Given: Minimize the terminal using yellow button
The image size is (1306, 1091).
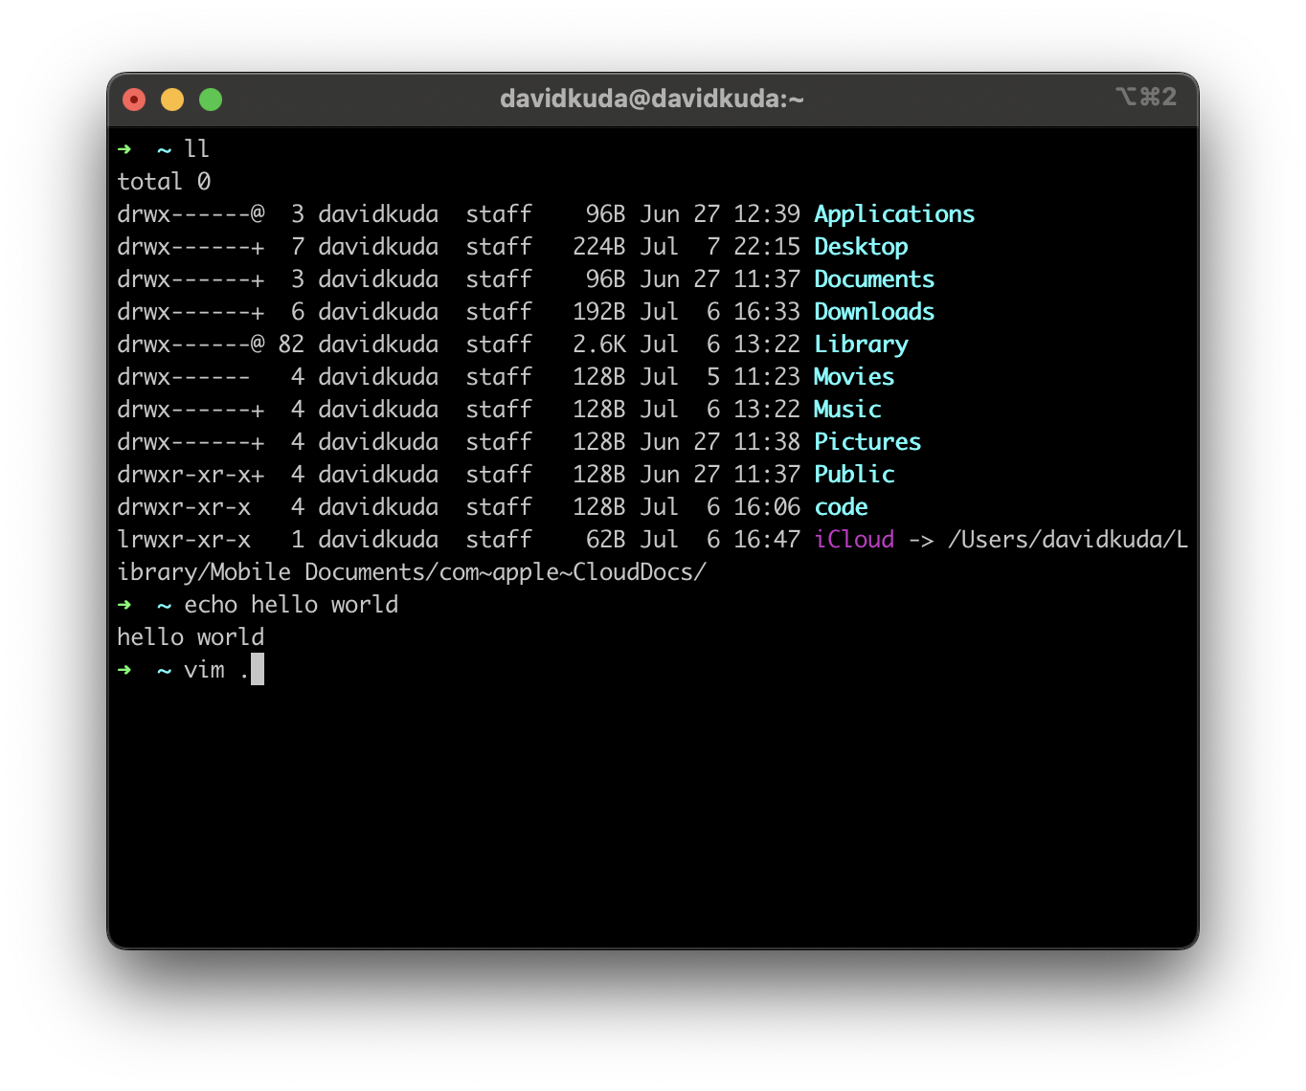Looking at the screenshot, I should (x=172, y=100).
